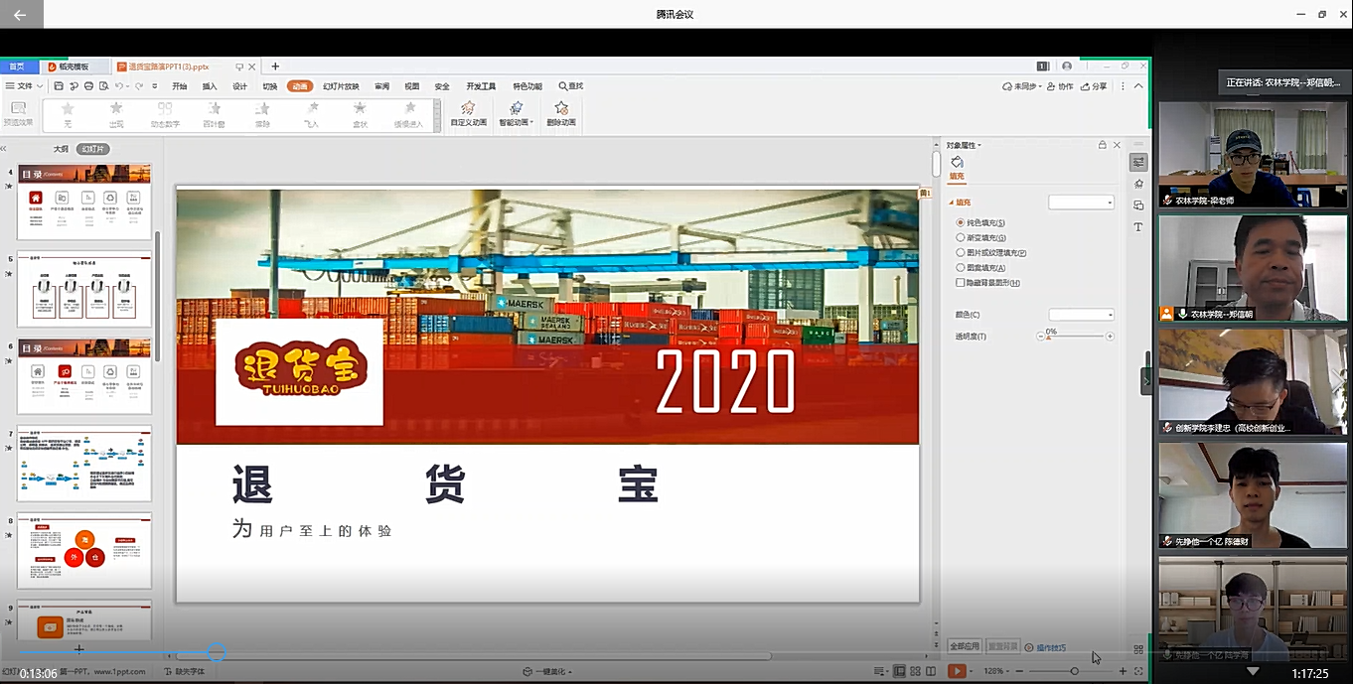The height and width of the screenshot is (684, 1353).
Task: Click the 分享 share icon
Action: click(1093, 86)
